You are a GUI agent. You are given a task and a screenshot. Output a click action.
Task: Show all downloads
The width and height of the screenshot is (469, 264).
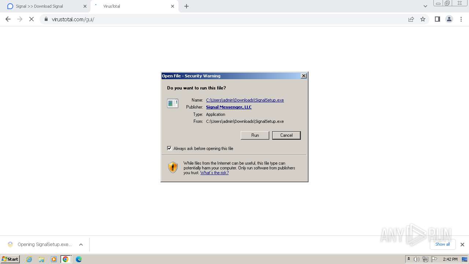pos(442,244)
